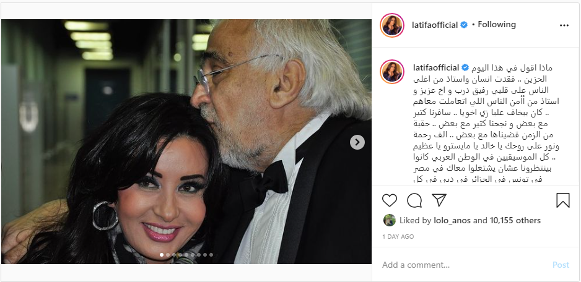This screenshot has height=282, width=581.
Task: Open comments via speech bubble icon
Action: 414,200
